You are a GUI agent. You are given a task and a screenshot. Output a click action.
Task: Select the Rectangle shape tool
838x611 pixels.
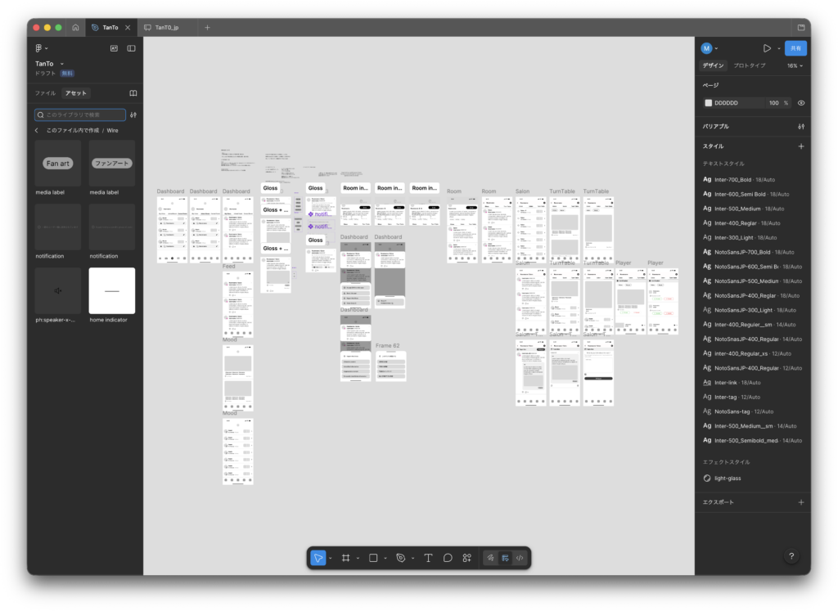(373, 558)
